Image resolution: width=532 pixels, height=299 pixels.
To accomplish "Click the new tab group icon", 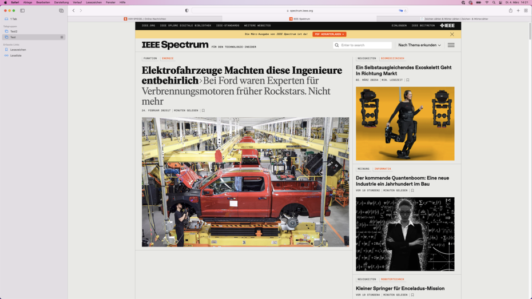I will [61, 10].
